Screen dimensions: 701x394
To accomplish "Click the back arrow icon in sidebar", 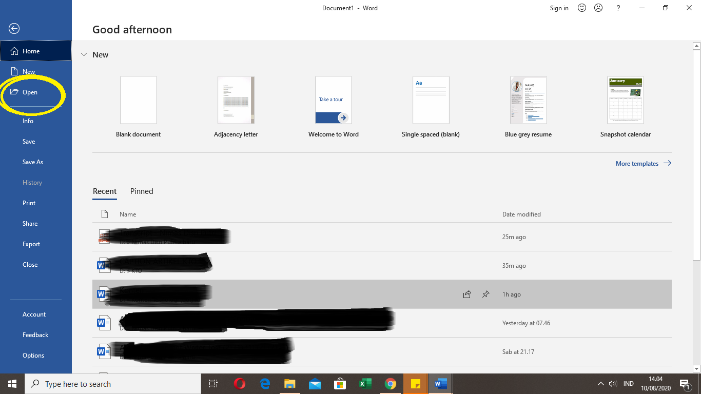I will (x=14, y=29).
